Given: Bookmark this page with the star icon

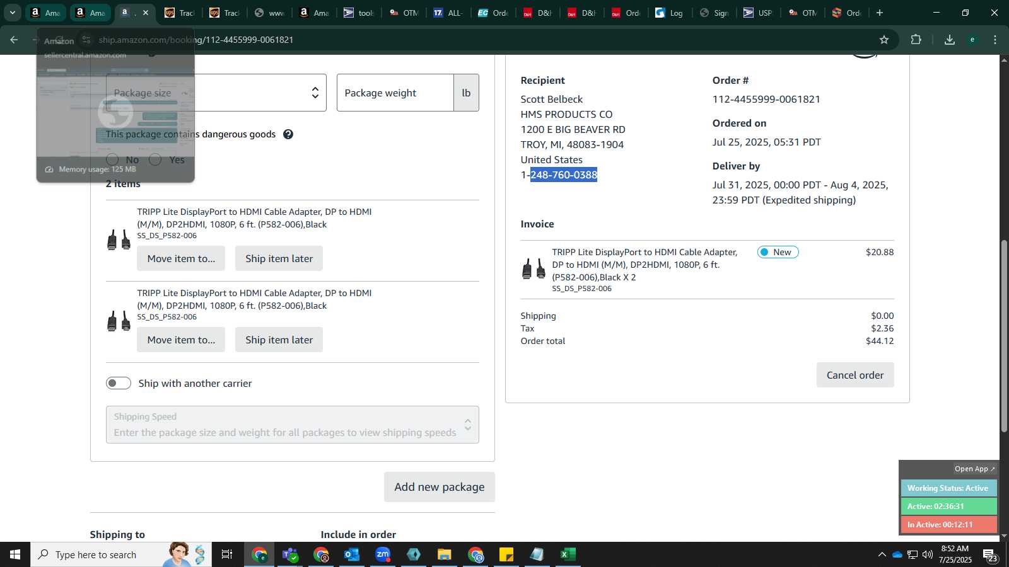Looking at the screenshot, I should pos(884,40).
